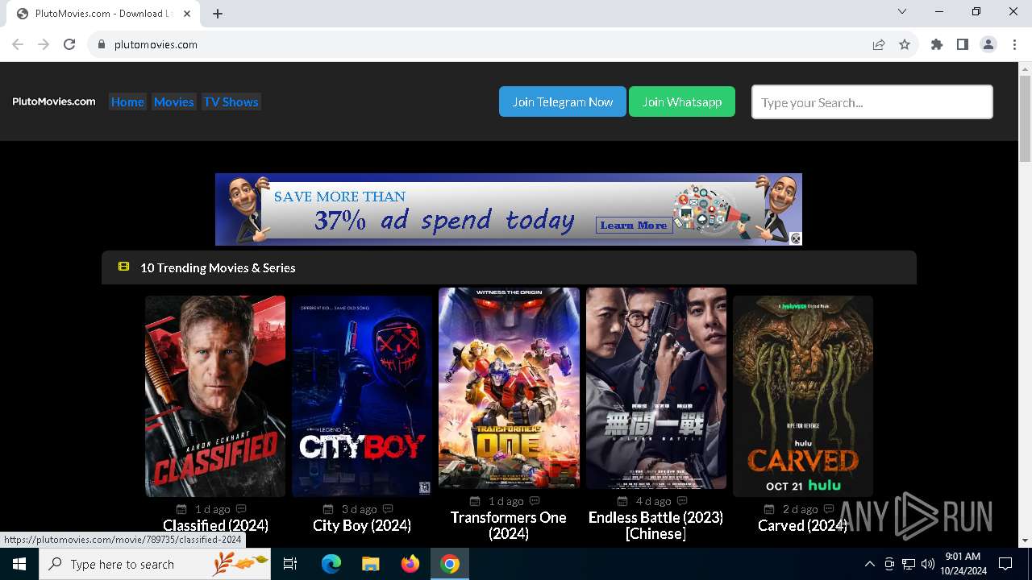The image size is (1032, 580).
Task: Click the address bar URL plutomovies.com
Action: click(x=156, y=44)
